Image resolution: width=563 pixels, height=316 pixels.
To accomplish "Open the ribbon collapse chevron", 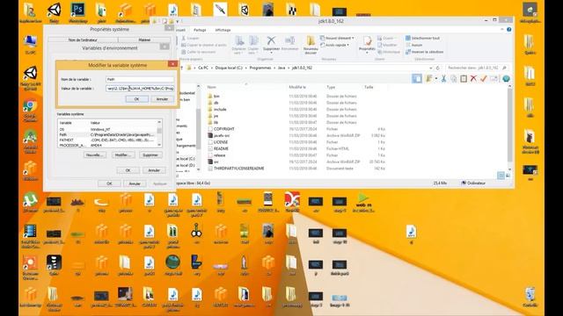I will pyautogui.click(x=502, y=30).
